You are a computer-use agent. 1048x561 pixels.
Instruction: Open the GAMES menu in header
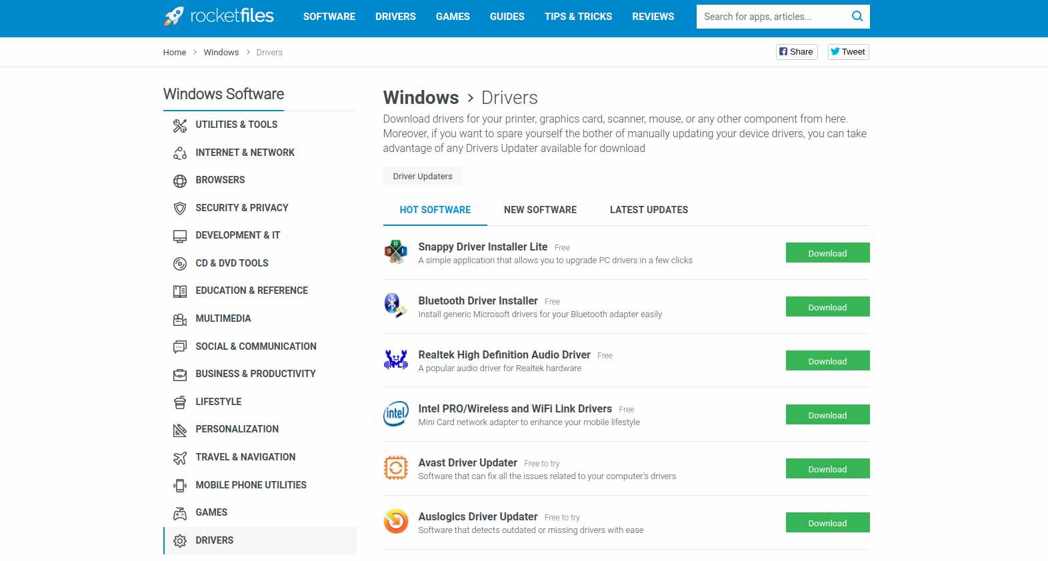point(453,17)
